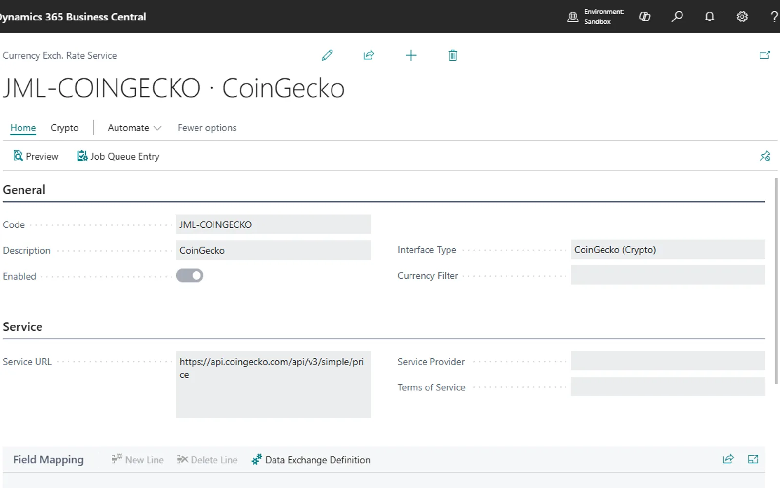Open the settings gear

(x=742, y=17)
